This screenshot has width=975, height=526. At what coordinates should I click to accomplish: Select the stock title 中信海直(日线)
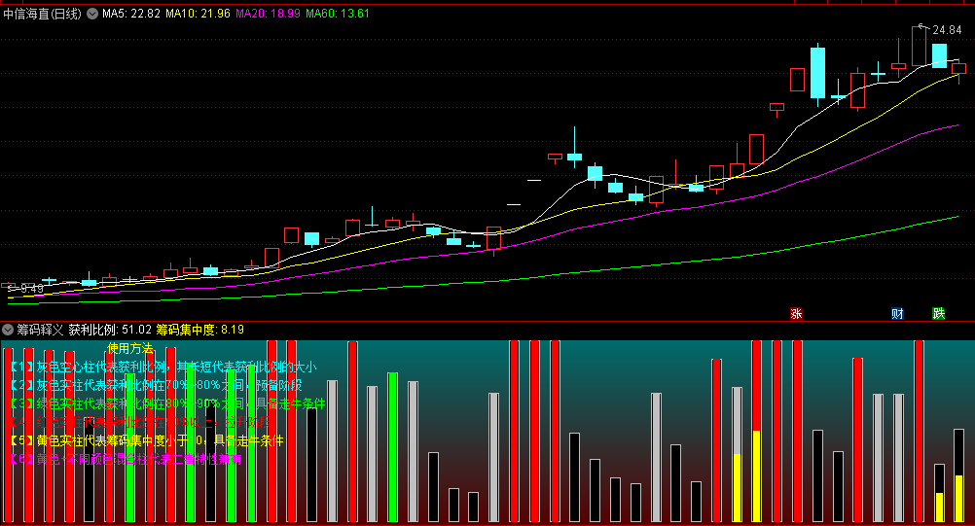click(42, 14)
